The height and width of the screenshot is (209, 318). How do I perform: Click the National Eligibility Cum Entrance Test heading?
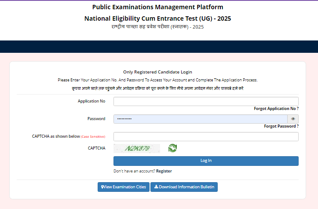pos(157,18)
